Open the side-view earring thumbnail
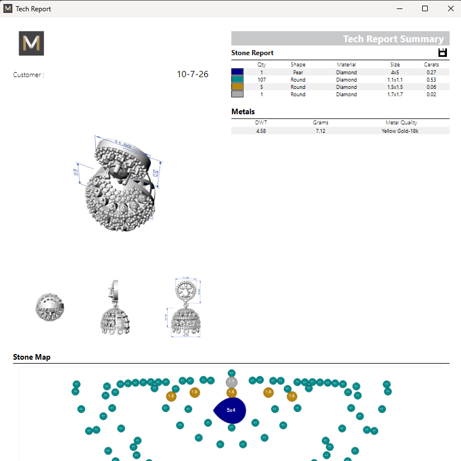The image size is (461, 461). [115, 307]
